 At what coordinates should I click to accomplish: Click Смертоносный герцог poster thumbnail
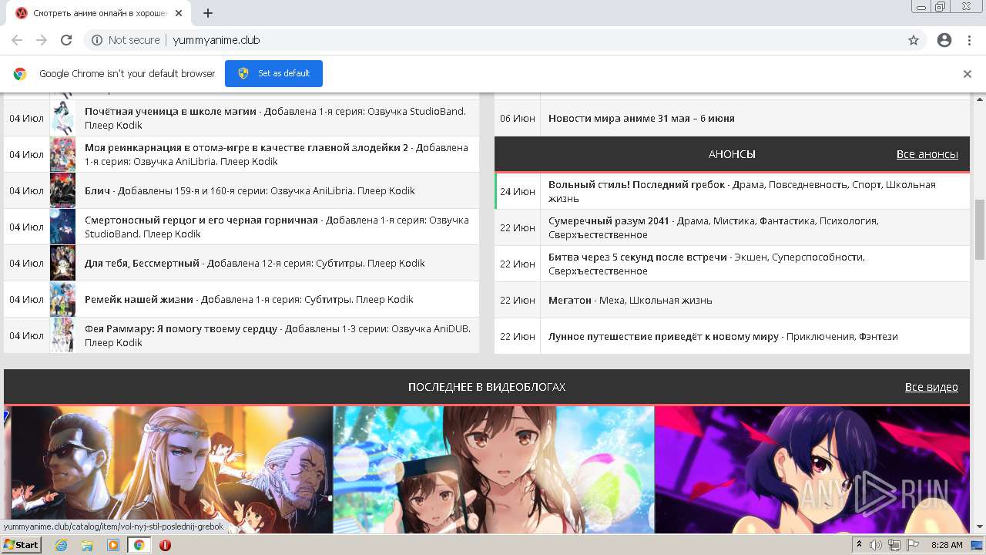point(62,227)
